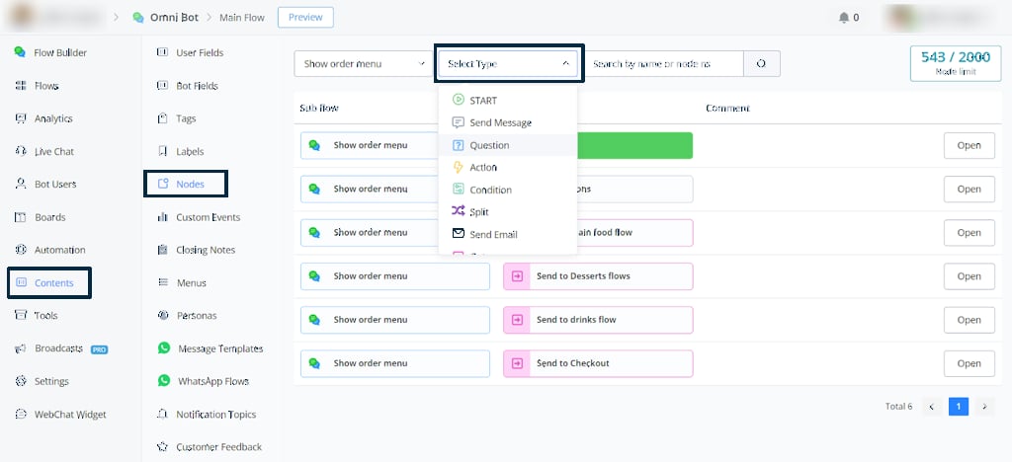Open the first node row (green)
Image resolution: width=1012 pixels, height=462 pixels.
click(969, 145)
